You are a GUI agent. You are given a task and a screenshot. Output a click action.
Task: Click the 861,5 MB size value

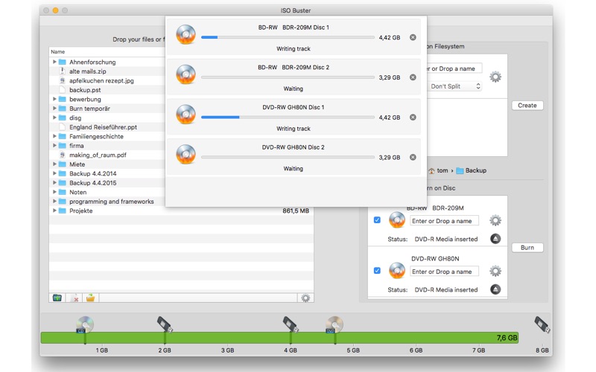pos(296,211)
